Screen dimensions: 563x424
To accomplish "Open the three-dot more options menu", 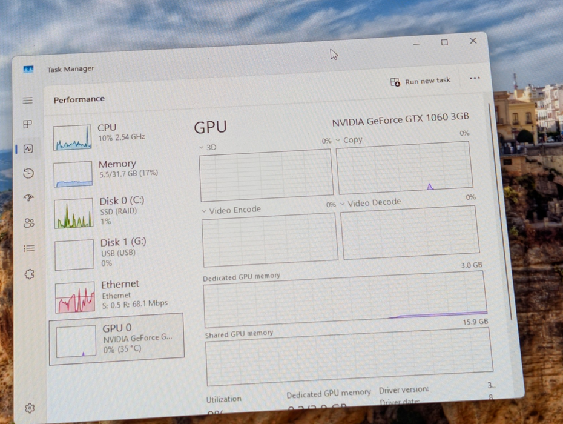I will coord(475,78).
